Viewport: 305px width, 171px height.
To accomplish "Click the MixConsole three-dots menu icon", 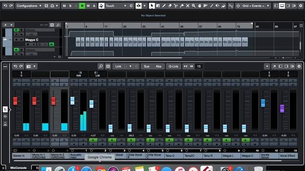I will coord(5,66).
